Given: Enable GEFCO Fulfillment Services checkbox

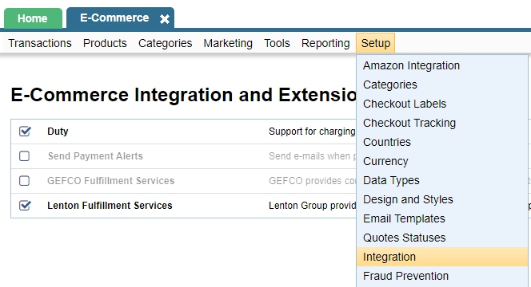Looking at the screenshot, I should (24, 181).
